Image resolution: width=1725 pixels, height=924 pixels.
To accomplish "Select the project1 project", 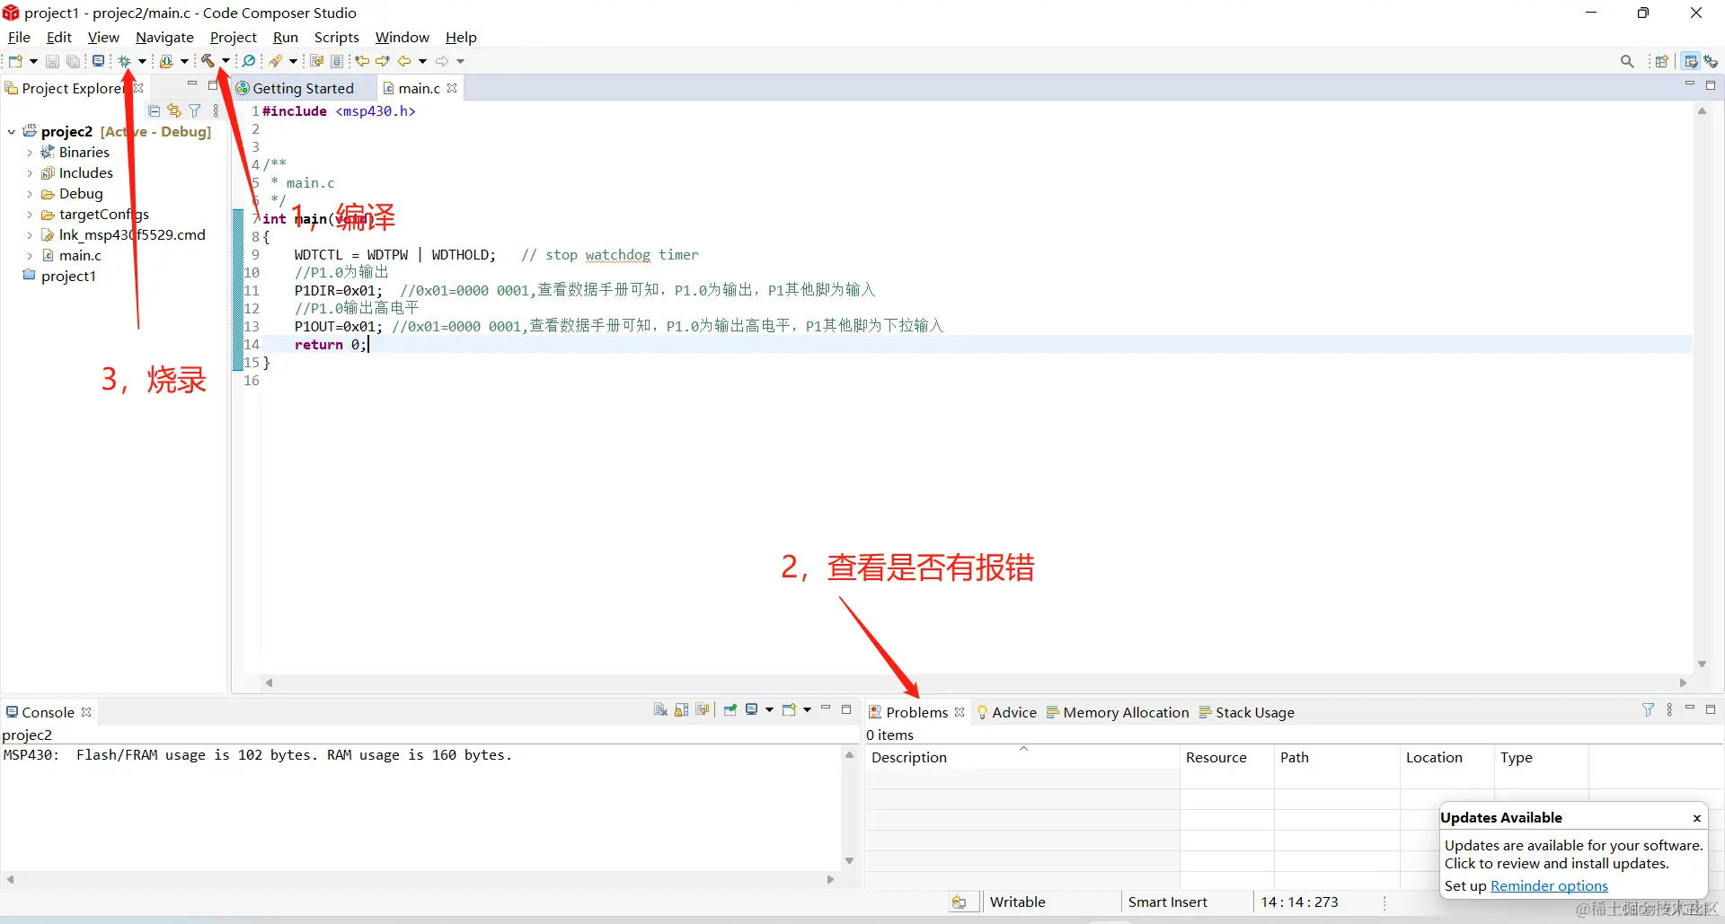I will pos(59,277).
